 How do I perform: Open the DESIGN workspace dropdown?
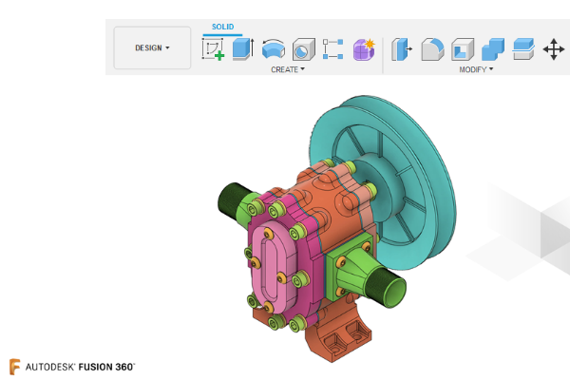[152, 47]
